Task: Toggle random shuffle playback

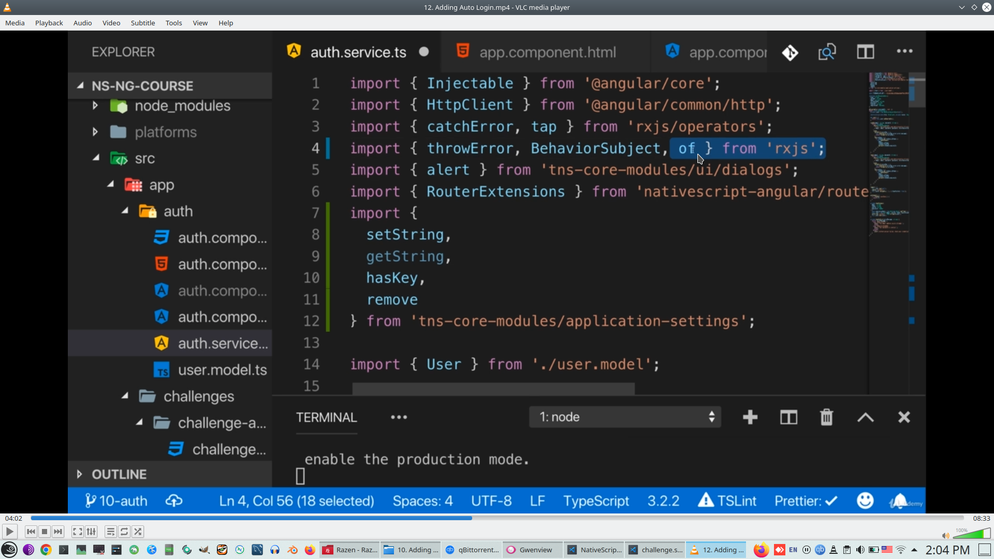Action: point(138,532)
